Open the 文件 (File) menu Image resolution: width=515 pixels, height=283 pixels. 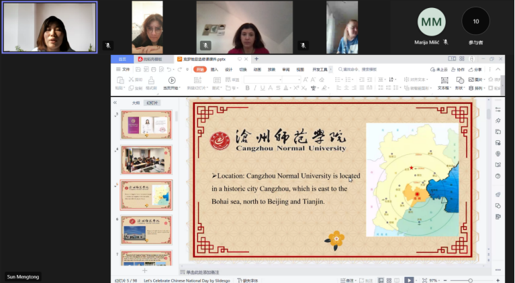click(x=124, y=69)
